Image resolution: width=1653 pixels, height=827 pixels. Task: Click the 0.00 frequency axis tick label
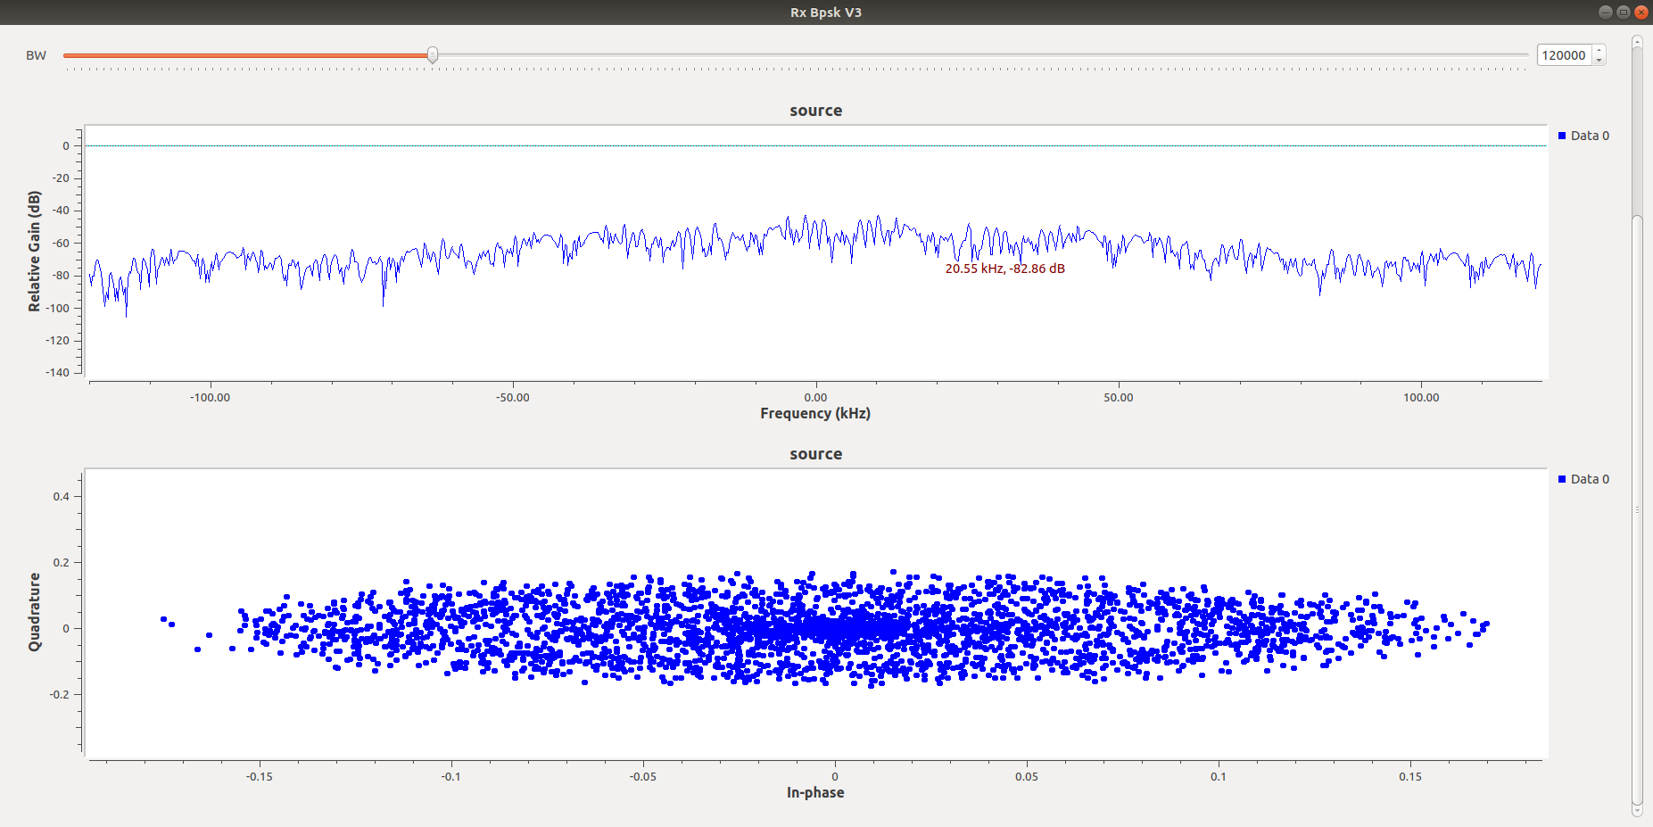(x=815, y=398)
